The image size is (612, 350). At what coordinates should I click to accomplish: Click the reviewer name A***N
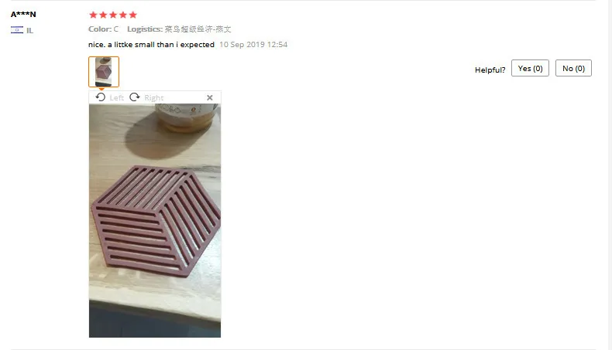(23, 15)
